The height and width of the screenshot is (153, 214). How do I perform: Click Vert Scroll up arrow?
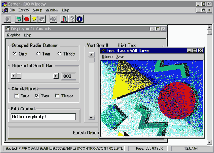[91, 54]
